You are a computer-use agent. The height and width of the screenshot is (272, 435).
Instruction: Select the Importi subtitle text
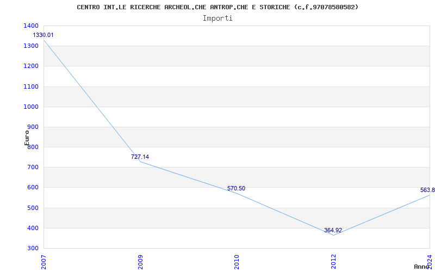point(217,18)
